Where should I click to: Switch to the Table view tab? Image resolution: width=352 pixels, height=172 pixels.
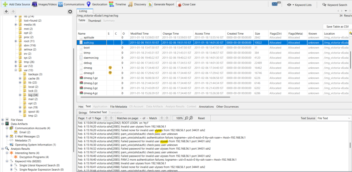point(82,20)
